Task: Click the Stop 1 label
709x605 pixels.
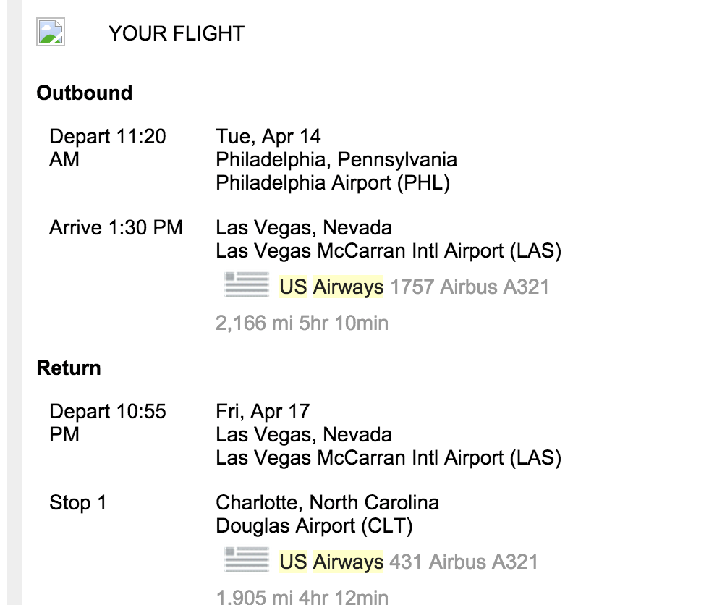Action: point(78,502)
